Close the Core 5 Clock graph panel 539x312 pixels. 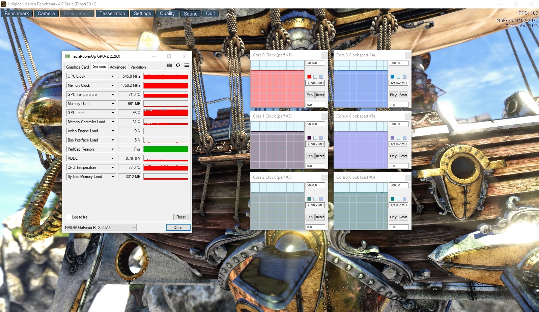click(408, 177)
